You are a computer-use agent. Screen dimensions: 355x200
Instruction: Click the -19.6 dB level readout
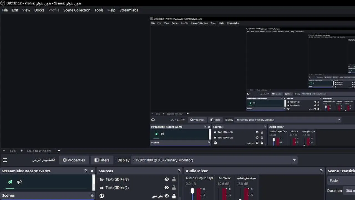pos(223,184)
